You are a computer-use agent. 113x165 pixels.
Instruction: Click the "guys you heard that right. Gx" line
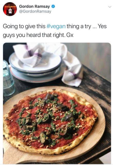pyautogui.click(x=38, y=35)
